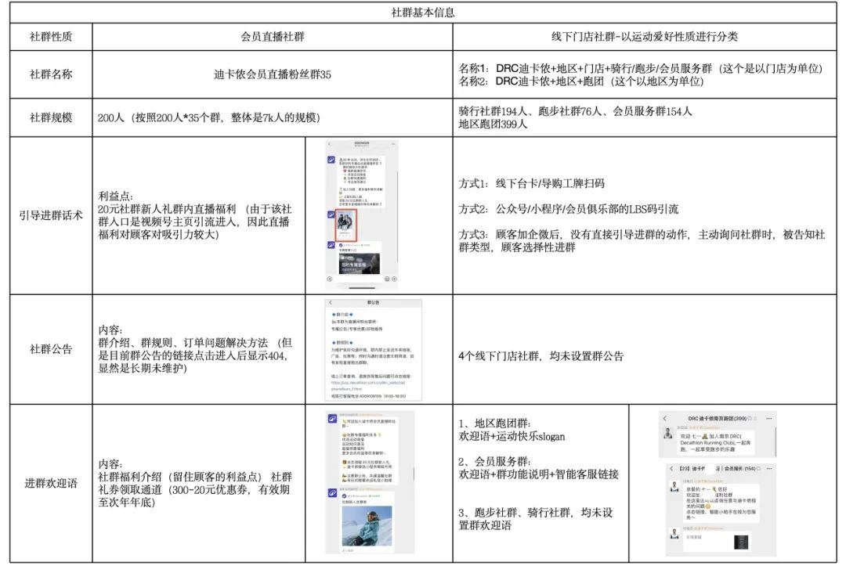
Task: Select the 社群名称 row label
Action: tap(51, 74)
